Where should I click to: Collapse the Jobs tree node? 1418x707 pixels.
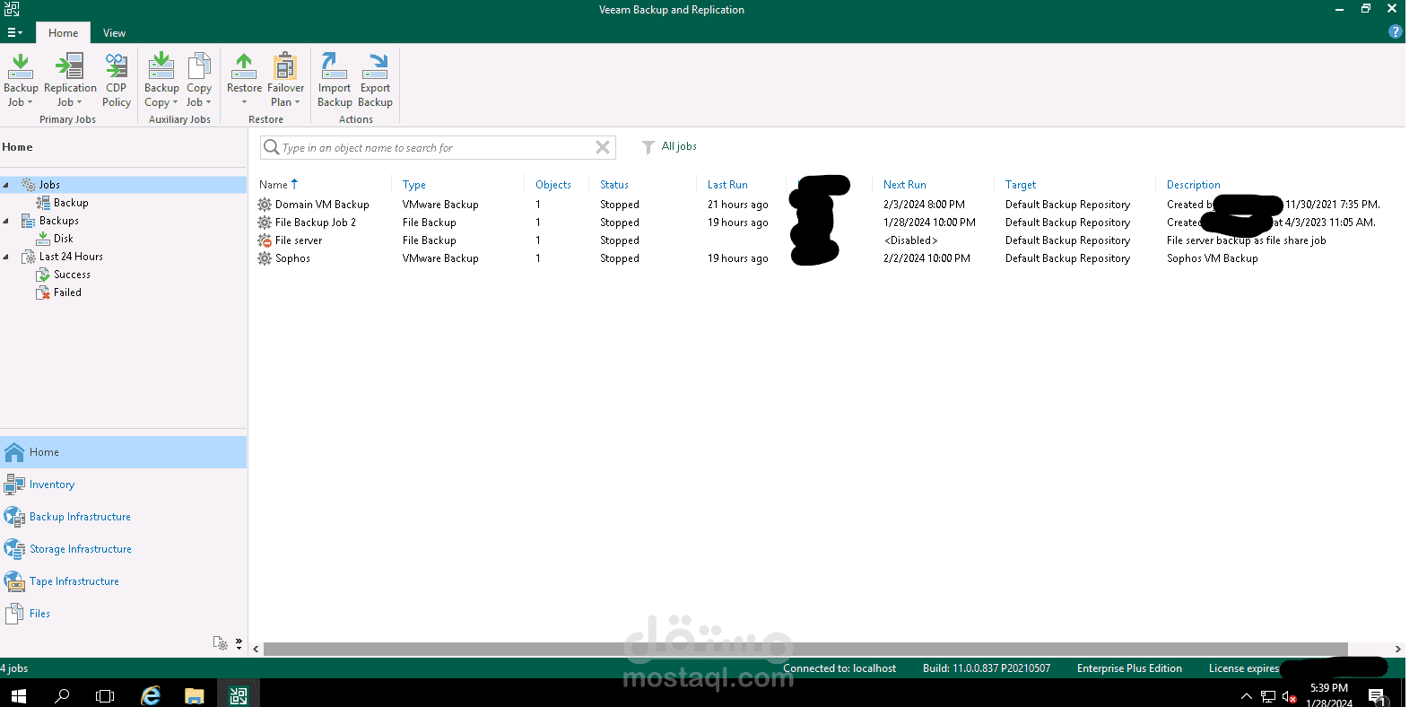pos(6,185)
